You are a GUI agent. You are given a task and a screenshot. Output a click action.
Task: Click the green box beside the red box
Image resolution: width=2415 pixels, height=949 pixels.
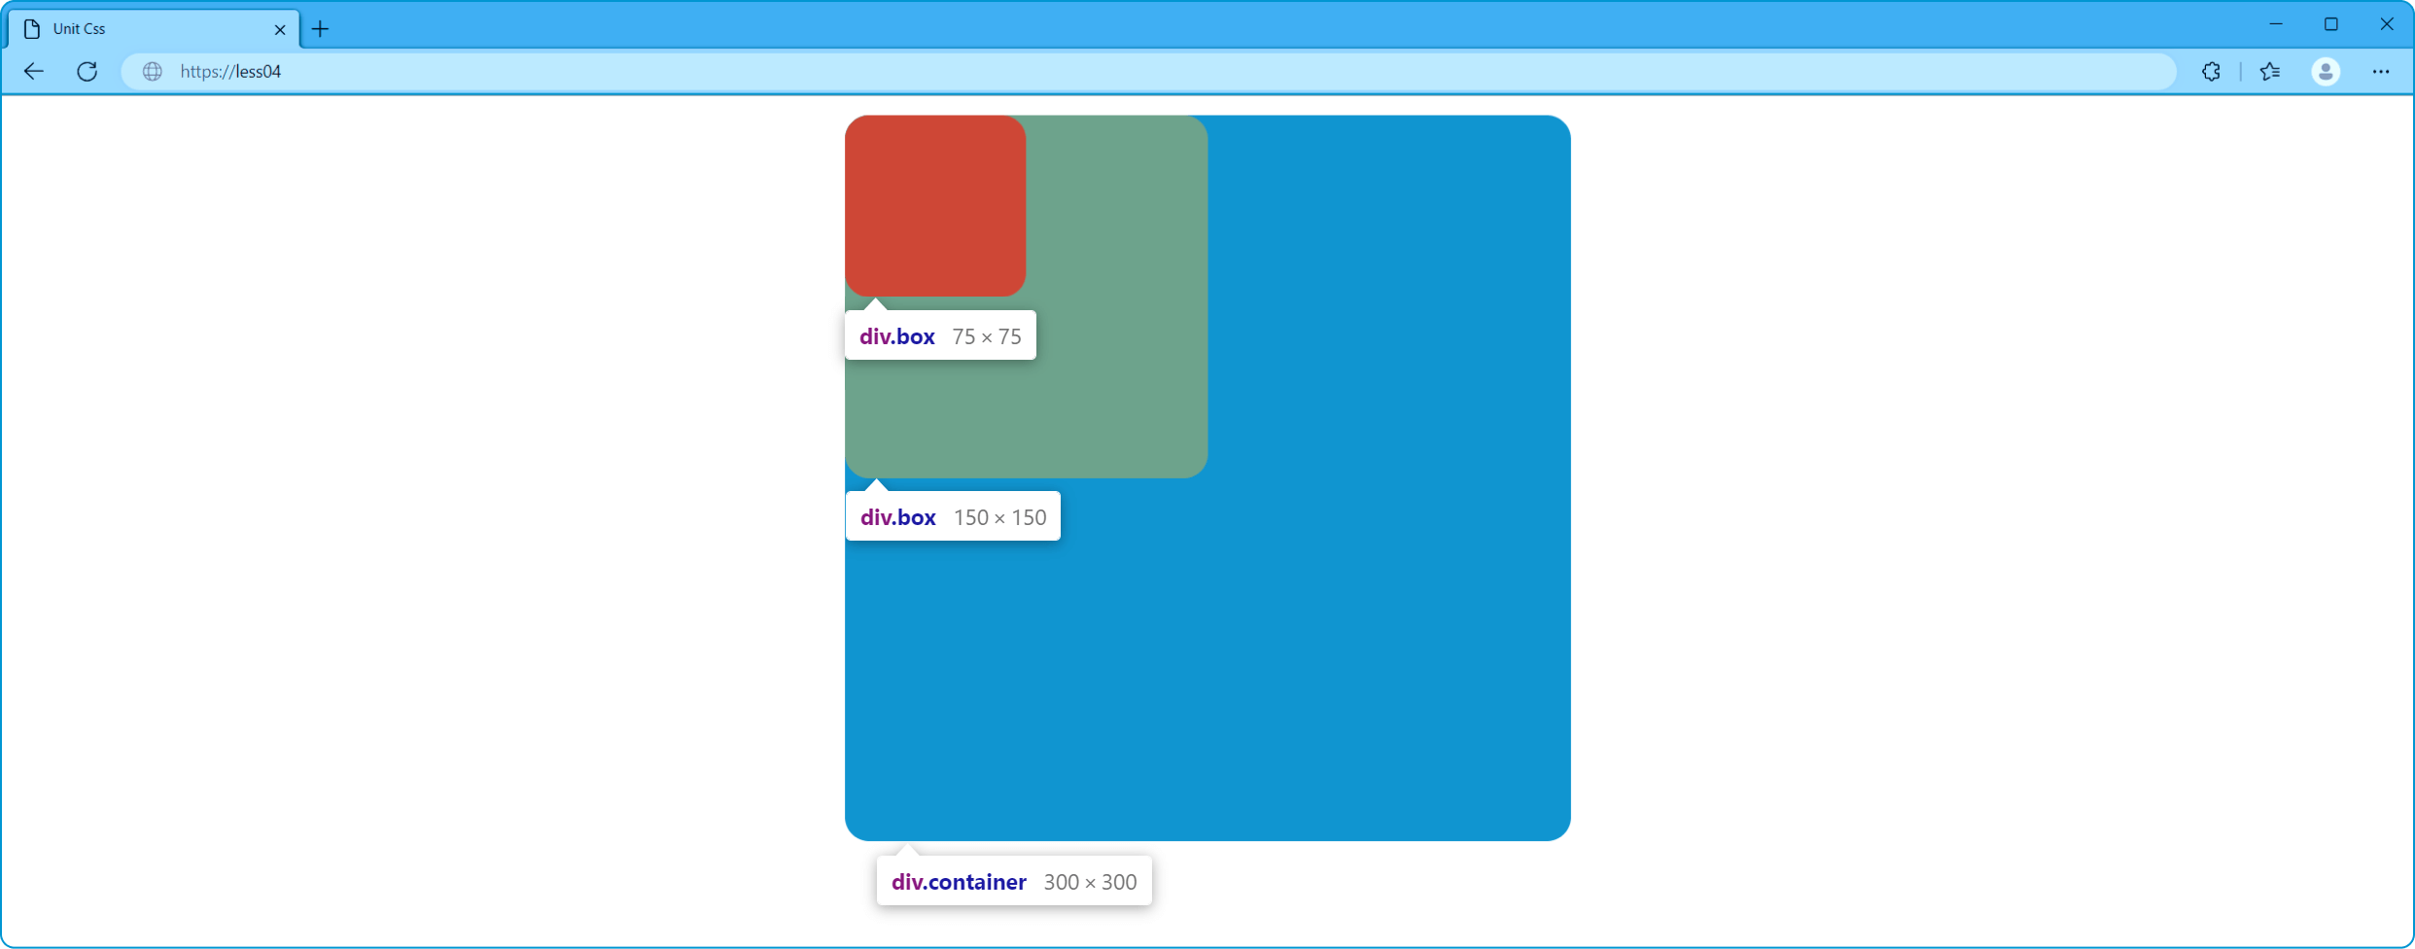coord(1118,292)
